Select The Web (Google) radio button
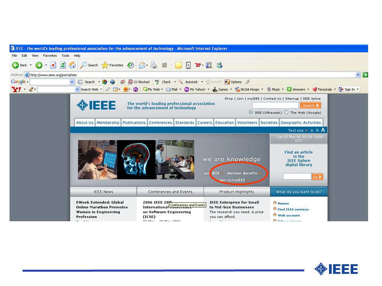Image resolution: width=382 pixels, height=286 pixels. 286,112
